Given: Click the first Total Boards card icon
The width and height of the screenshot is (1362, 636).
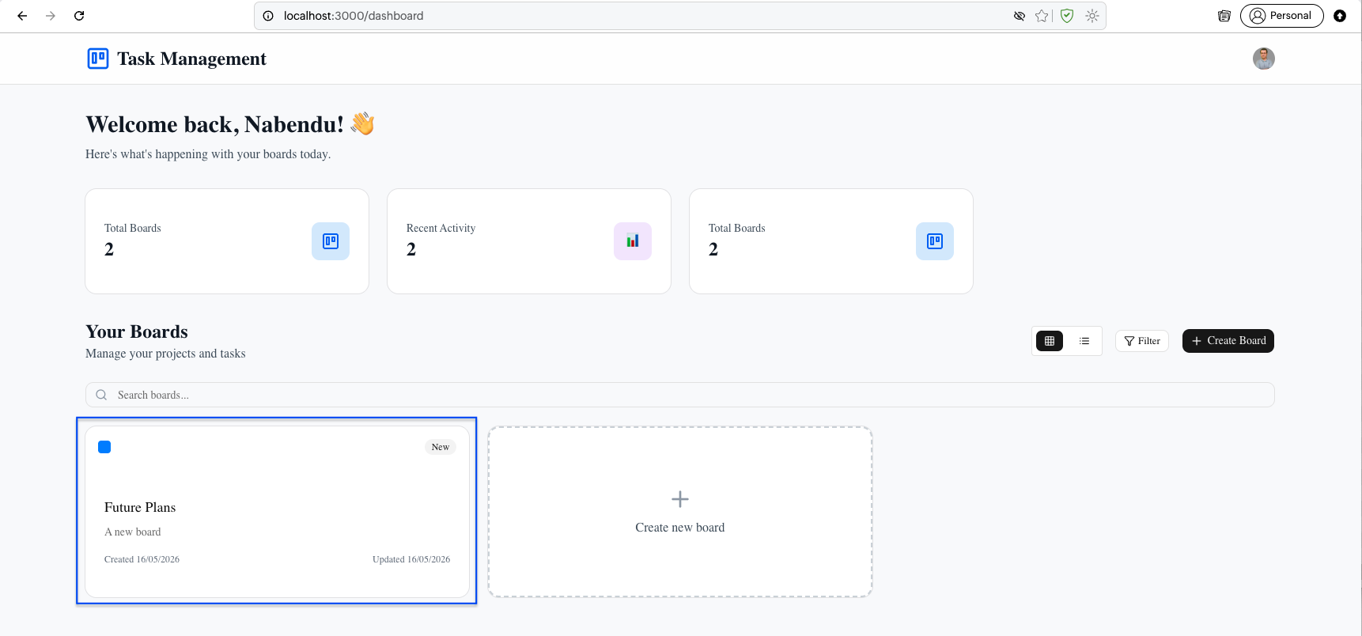Looking at the screenshot, I should [x=331, y=241].
